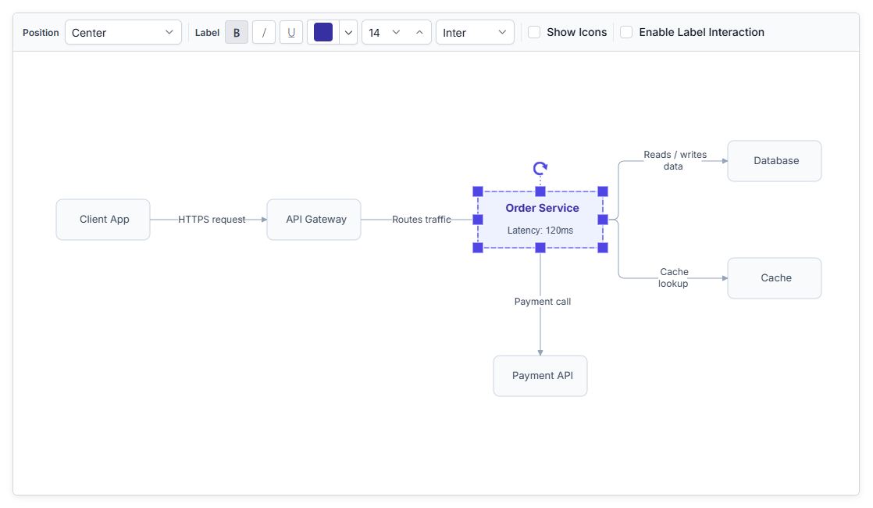Viewport: 873px width, 508px height.
Task: Toggle bold label formatting
Action: click(237, 32)
